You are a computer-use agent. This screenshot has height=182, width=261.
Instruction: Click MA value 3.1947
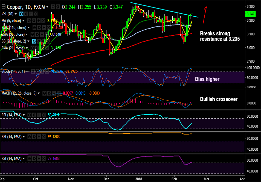pyautogui.click(x=52, y=21)
